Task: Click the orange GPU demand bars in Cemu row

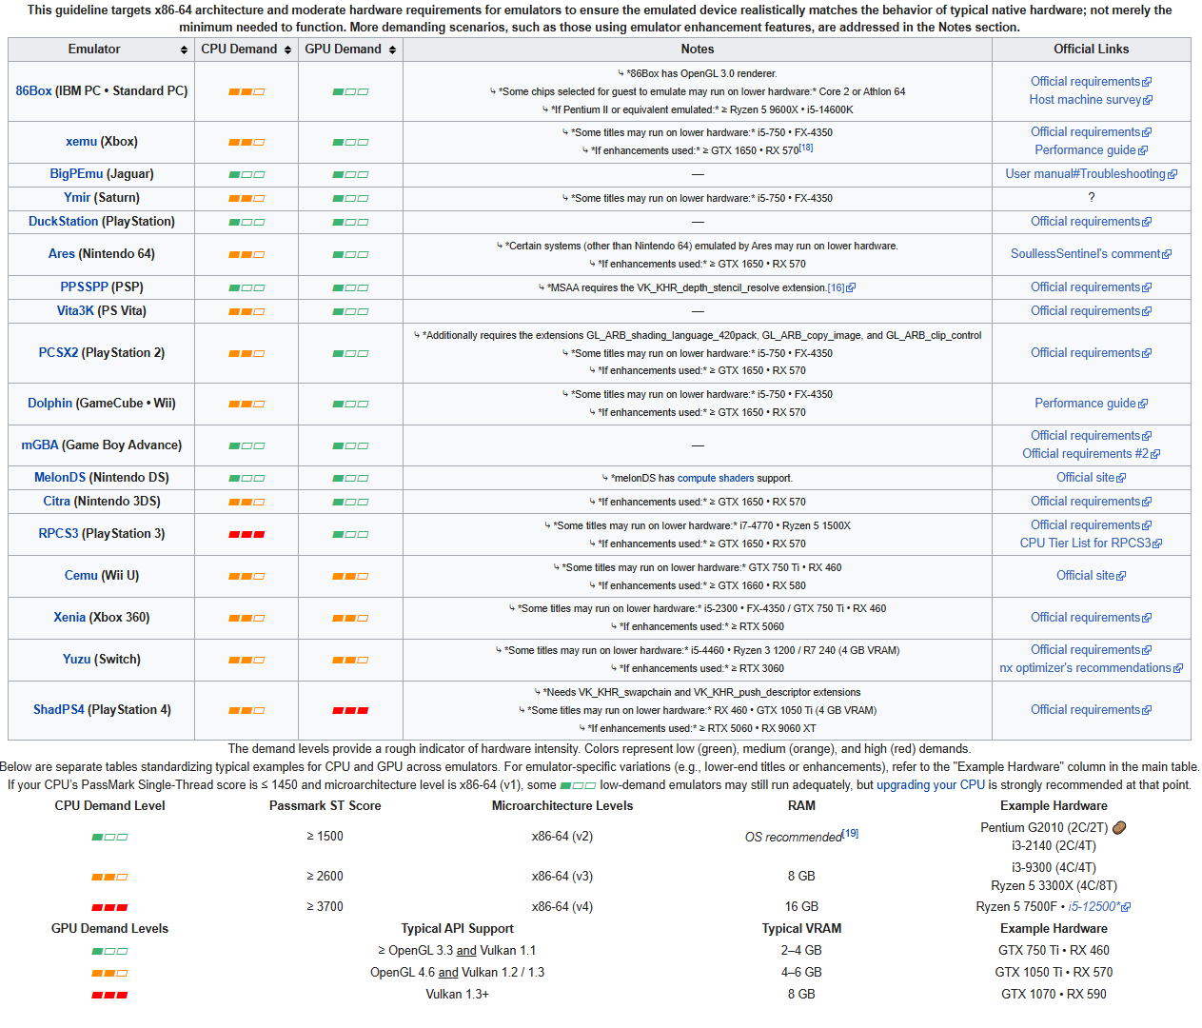Action: point(350,576)
